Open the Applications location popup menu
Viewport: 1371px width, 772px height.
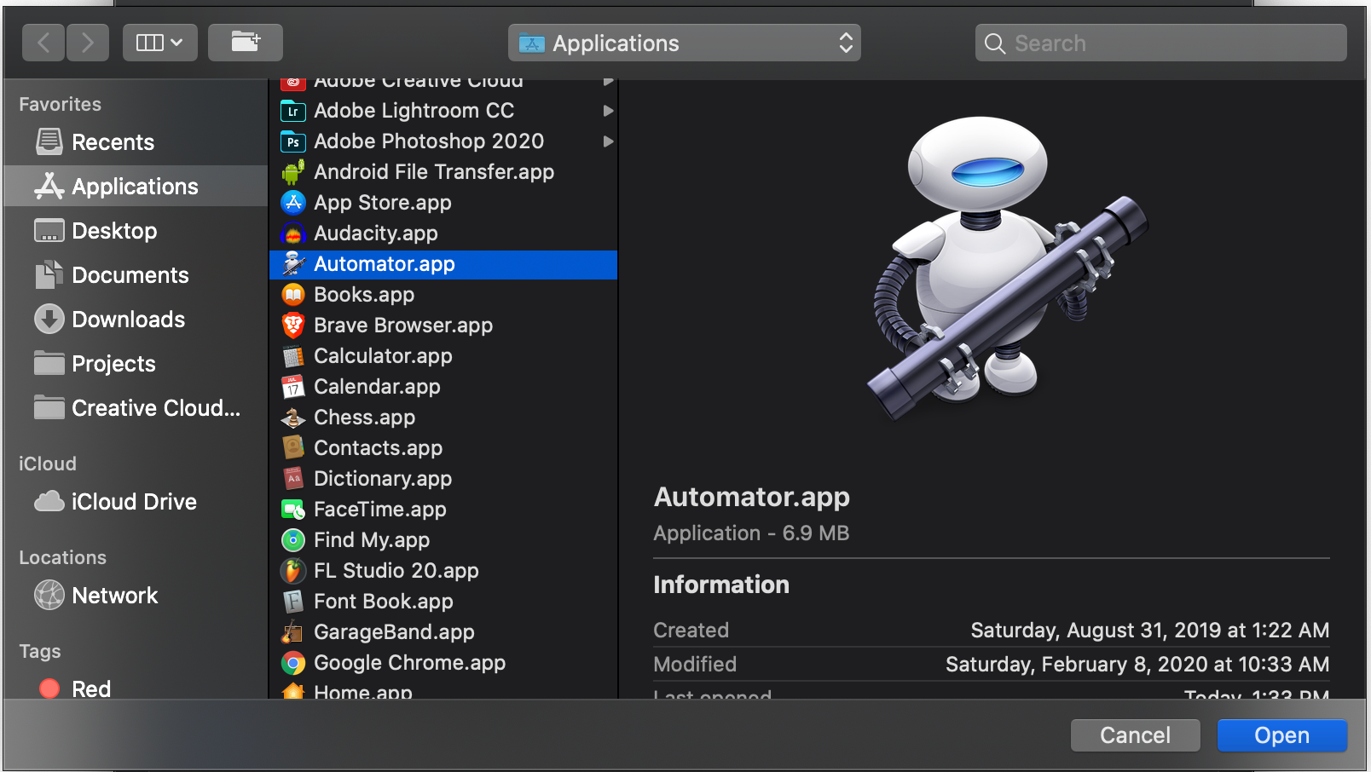[x=685, y=43]
